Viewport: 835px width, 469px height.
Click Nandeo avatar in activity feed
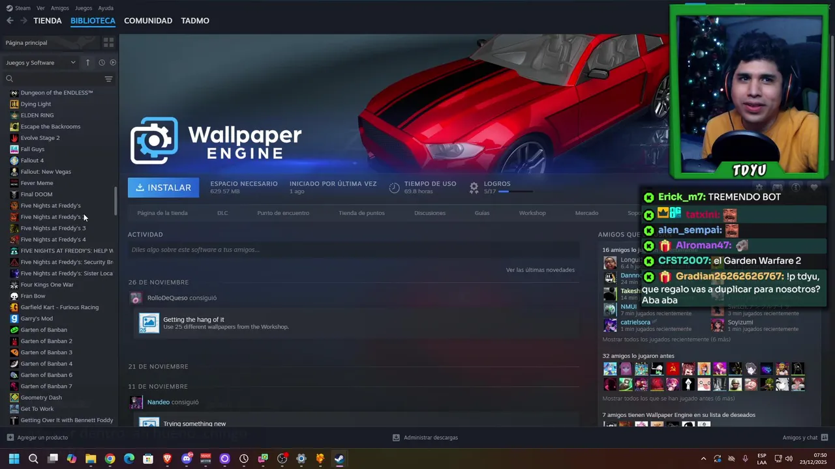point(136,402)
